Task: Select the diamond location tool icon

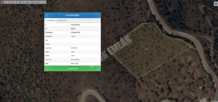Action: coord(13,2)
